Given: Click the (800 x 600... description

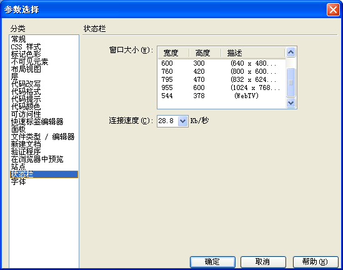Looking at the screenshot, I should pos(253,71).
